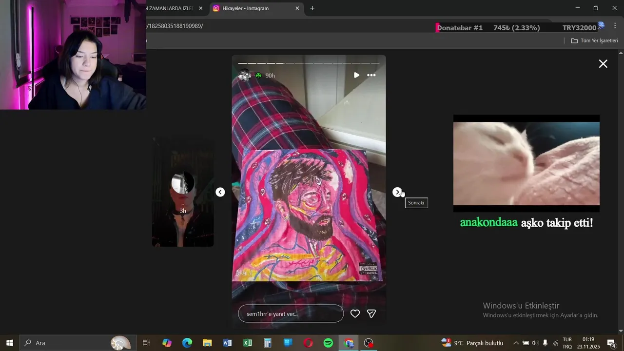Open the clock showing 01:19 23.11.2025
Image resolution: width=624 pixels, height=351 pixels.
(x=588, y=343)
